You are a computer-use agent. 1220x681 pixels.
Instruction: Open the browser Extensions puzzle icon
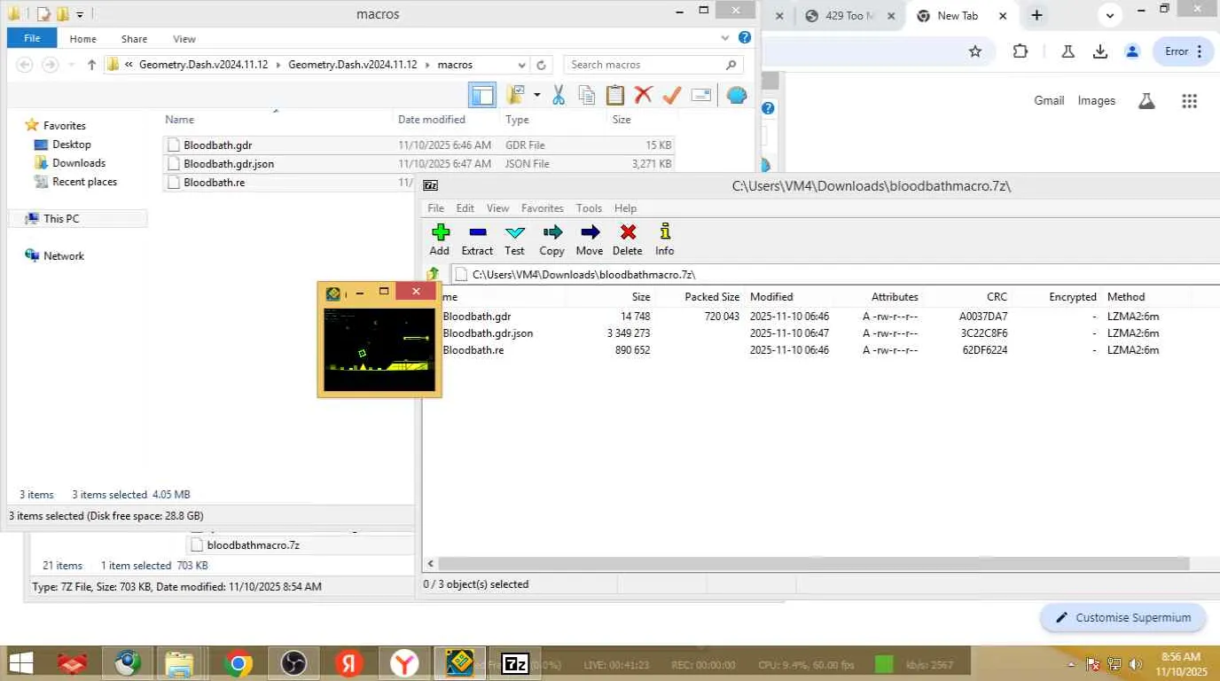click(1021, 51)
